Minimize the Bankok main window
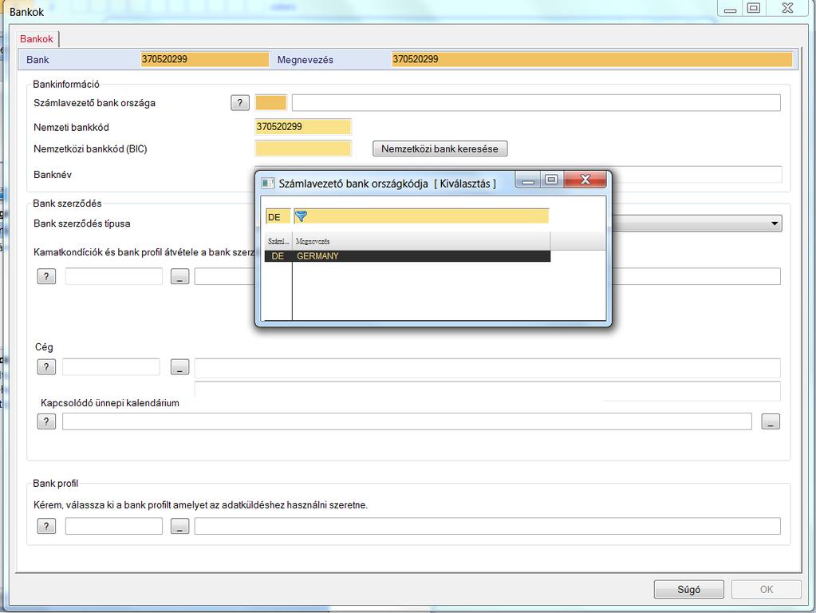 tap(730, 8)
